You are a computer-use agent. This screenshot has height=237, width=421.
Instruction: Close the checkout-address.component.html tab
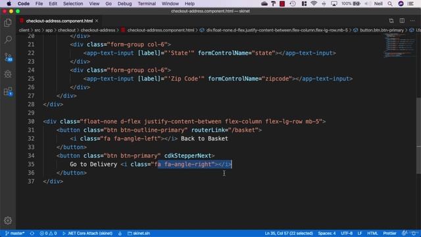pos(97,20)
